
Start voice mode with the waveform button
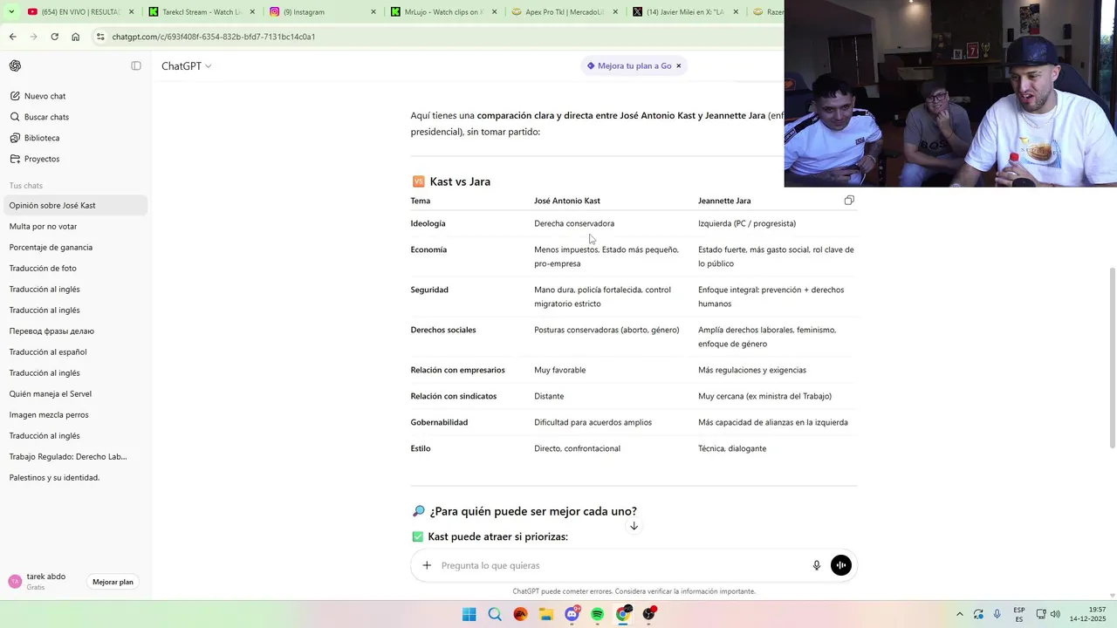coord(841,565)
